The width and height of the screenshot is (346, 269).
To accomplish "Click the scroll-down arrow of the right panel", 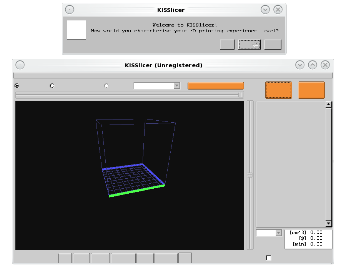I will tap(328, 223).
